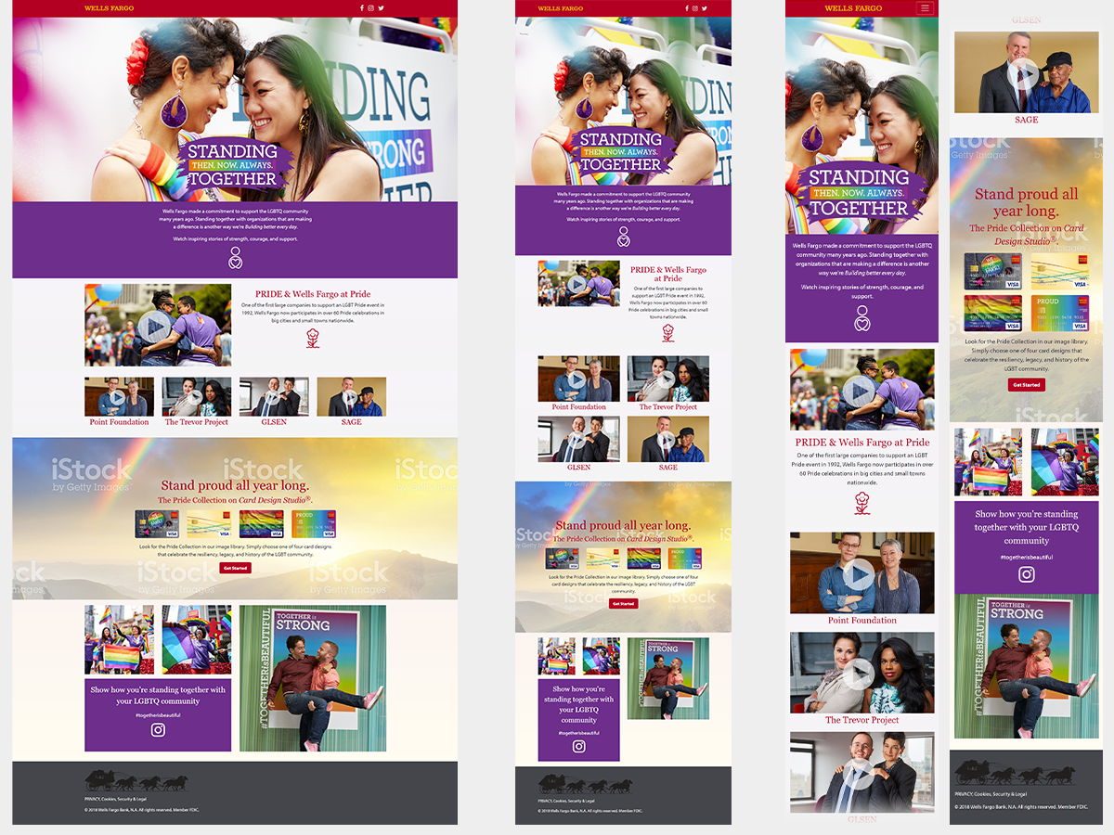Click Wells Fargo logo in tablet mockup header
Viewport: 1114px width, 835px height.
(x=561, y=8)
